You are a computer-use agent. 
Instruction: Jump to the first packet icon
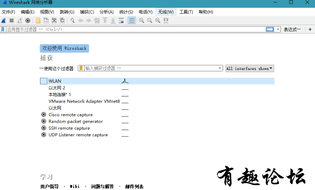tap(105, 21)
